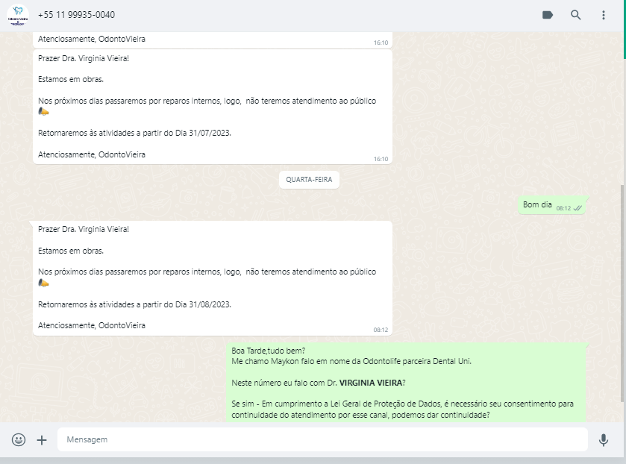The image size is (626, 464).
Task: Open the chat three-dot menu
Action: tap(604, 15)
